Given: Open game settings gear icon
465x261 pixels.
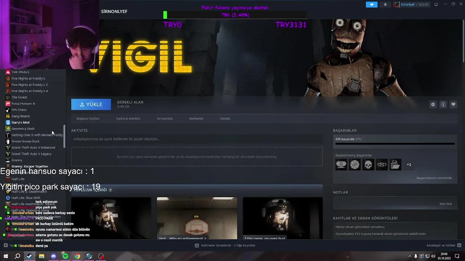Looking at the screenshot, I should click(433, 104).
